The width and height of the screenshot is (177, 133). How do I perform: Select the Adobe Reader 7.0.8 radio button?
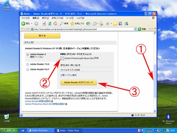click(28, 64)
